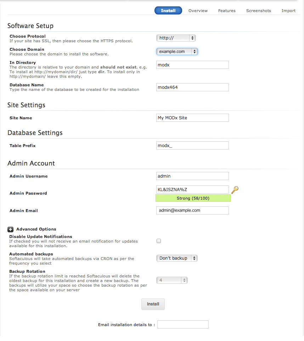304x341 pixels.
Task: Open the Choose Protocol dropdown
Action: (x=176, y=38)
